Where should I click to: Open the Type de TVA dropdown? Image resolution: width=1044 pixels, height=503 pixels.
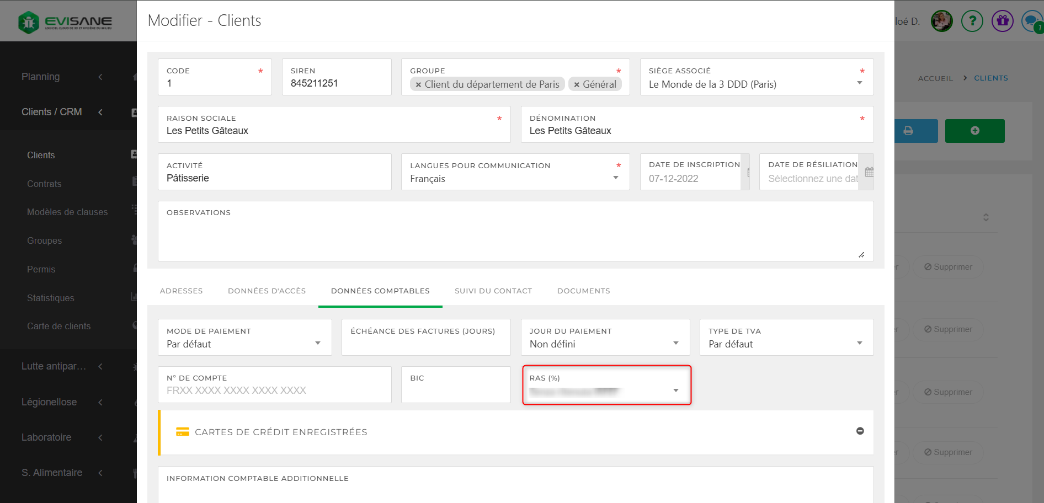coord(859,344)
